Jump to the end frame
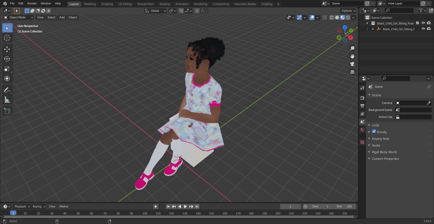 (197, 207)
